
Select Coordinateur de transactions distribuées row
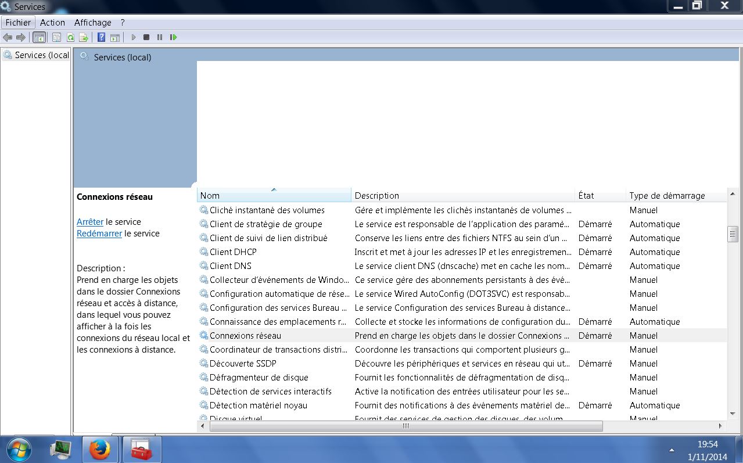point(462,349)
